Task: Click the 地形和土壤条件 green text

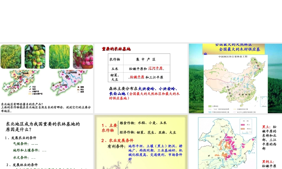Action: pos(26,150)
